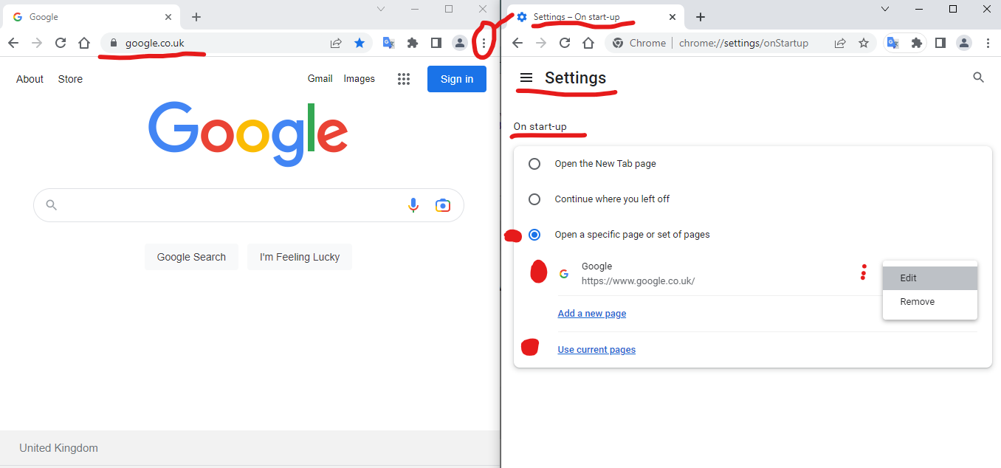Screen dimensions: 1001x468
Task: Search settings with magnifier icon
Action: pyautogui.click(x=979, y=78)
